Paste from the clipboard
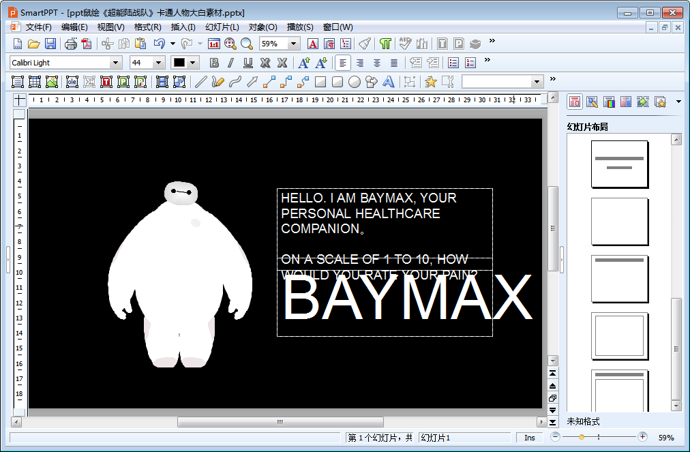This screenshot has width=690, height=452. tap(141, 44)
